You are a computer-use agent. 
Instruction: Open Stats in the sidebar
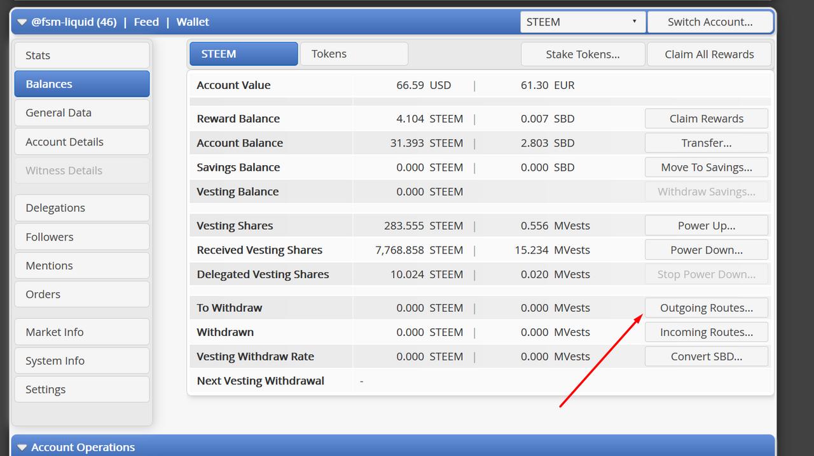pyautogui.click(x=82, y=55)
